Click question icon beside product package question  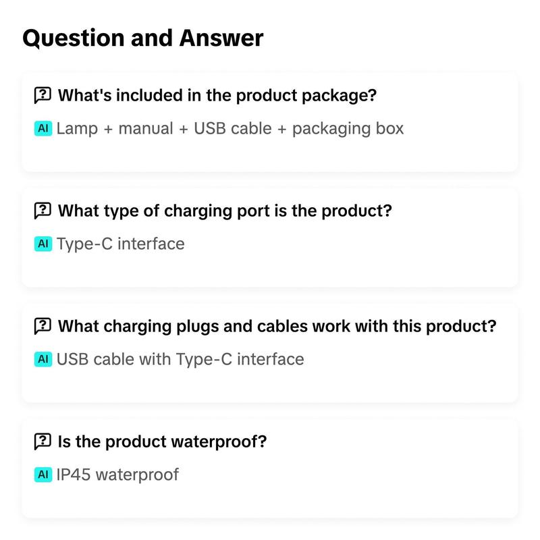coord(43,95)
